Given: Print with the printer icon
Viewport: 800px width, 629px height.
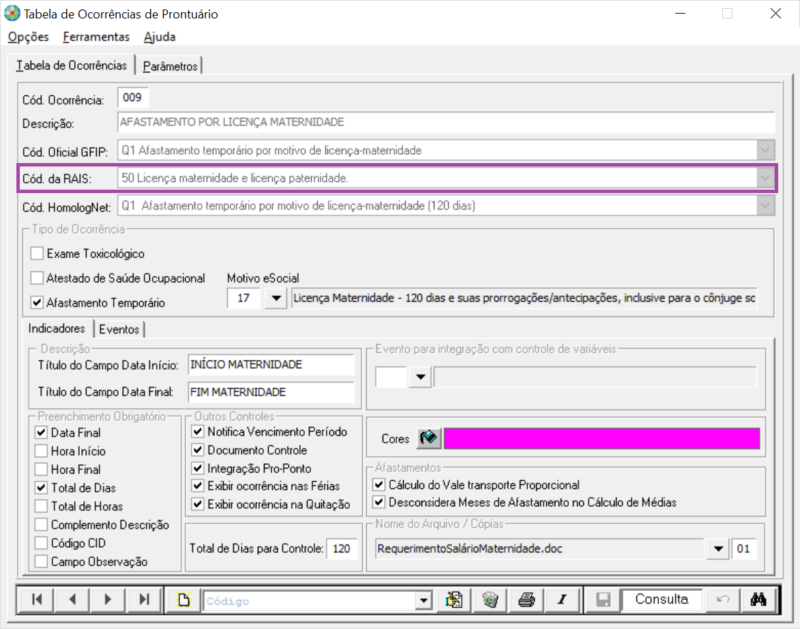Looking at the screenshot, I should [526, 600].
